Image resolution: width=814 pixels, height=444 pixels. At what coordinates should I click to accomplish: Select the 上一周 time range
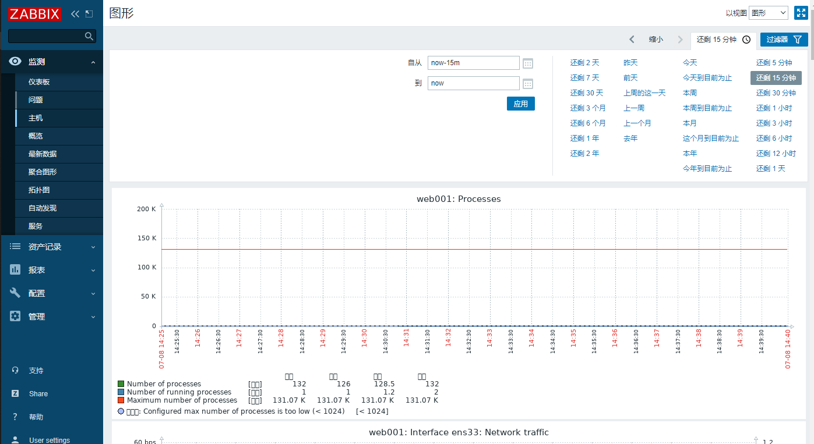click(x=634, y=108)
